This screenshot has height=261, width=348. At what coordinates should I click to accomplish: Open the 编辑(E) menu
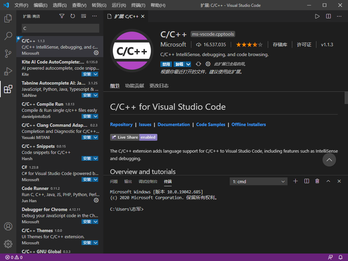pos(41,5)
